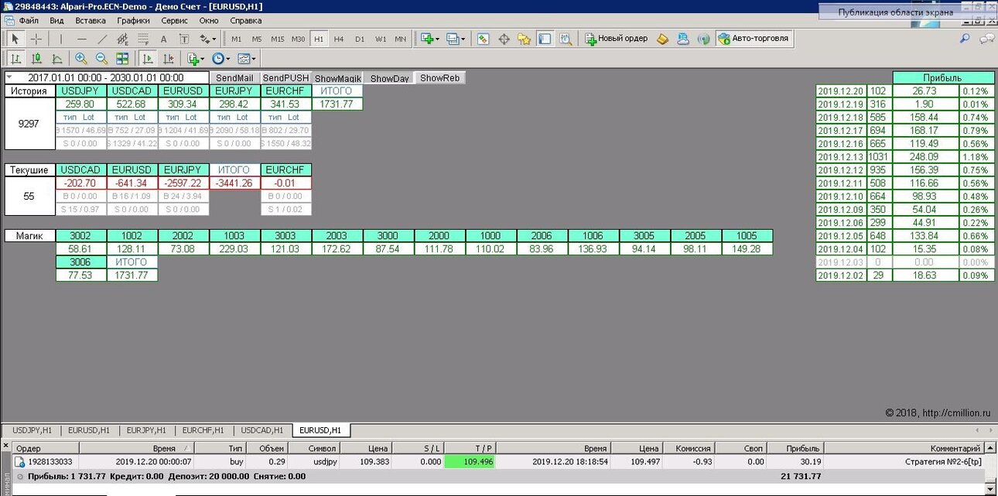Viewport: 998px width, 496px height.
Task: Select the text label tool
Action: click(x=184, y=39)
